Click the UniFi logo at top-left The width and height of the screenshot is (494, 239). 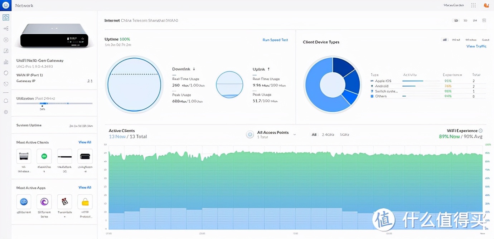tap(6, 5)
